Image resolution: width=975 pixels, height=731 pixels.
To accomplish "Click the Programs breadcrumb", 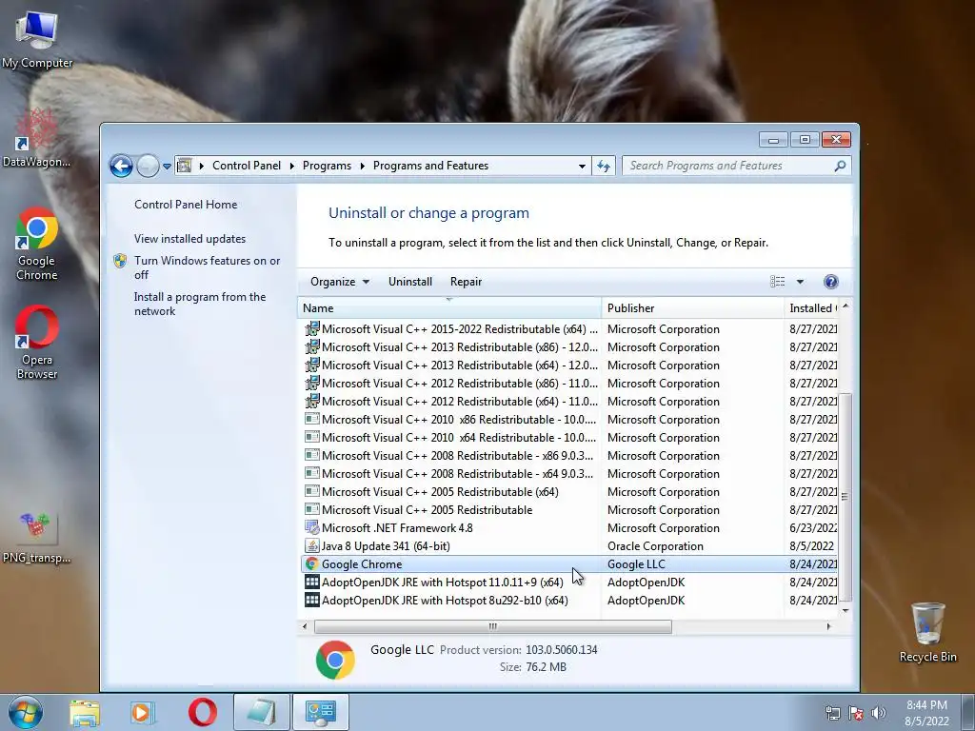I will pyautogui.click(x=328, y=166).
